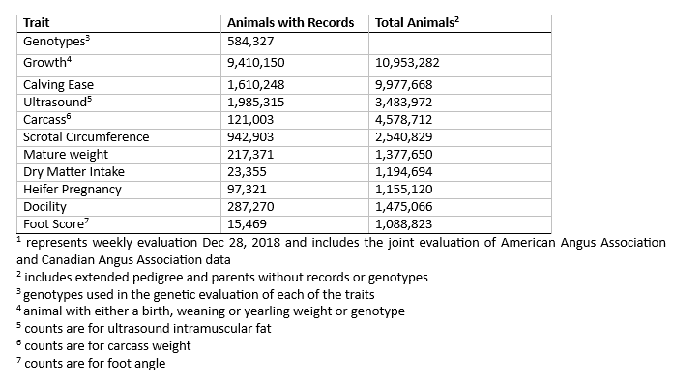Select the Mature weight value 217,371
The image size is (673, 385).
click(x=250, y=155)
